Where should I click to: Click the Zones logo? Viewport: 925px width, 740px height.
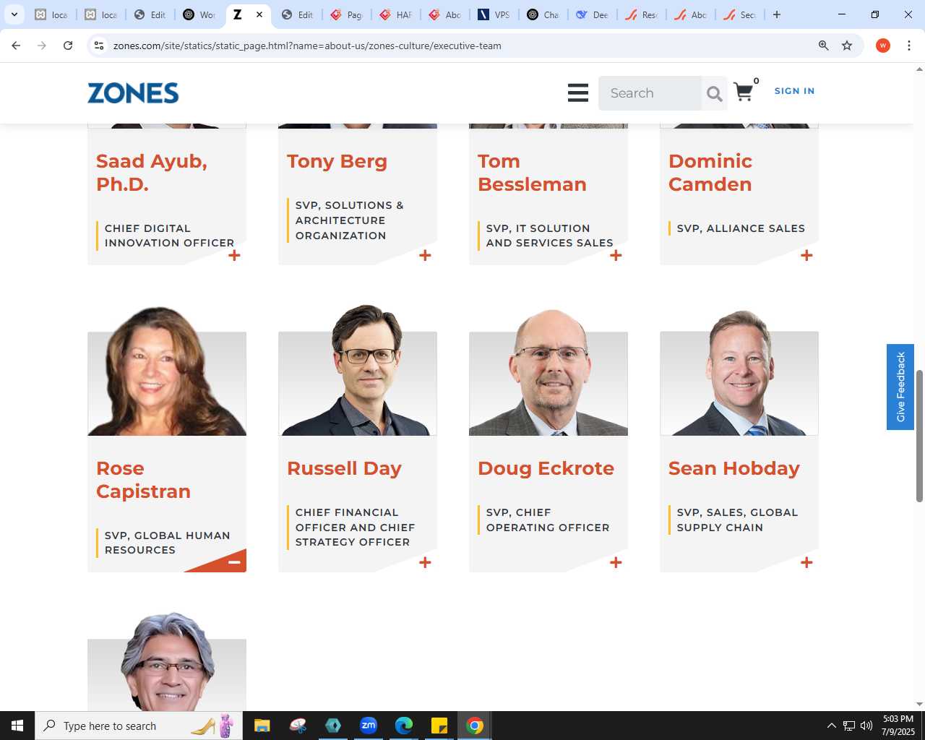click(133, 93)
